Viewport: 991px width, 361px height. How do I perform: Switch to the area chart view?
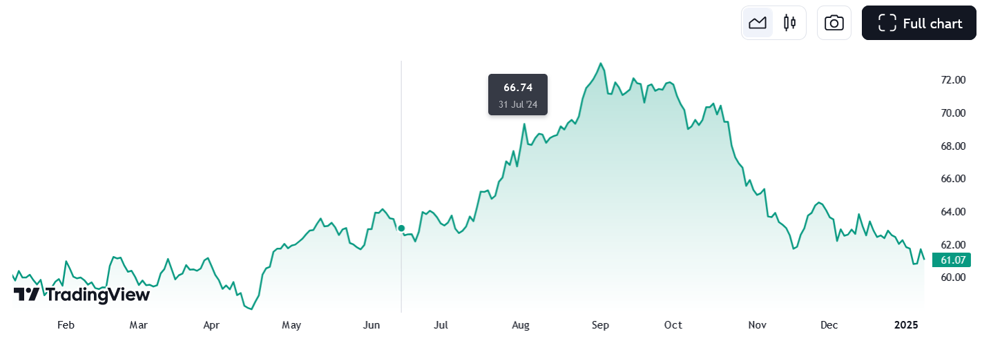click(758, 23)
